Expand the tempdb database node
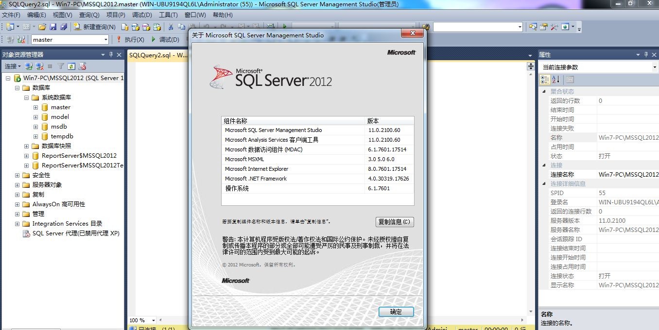 (x=35, y=136)
